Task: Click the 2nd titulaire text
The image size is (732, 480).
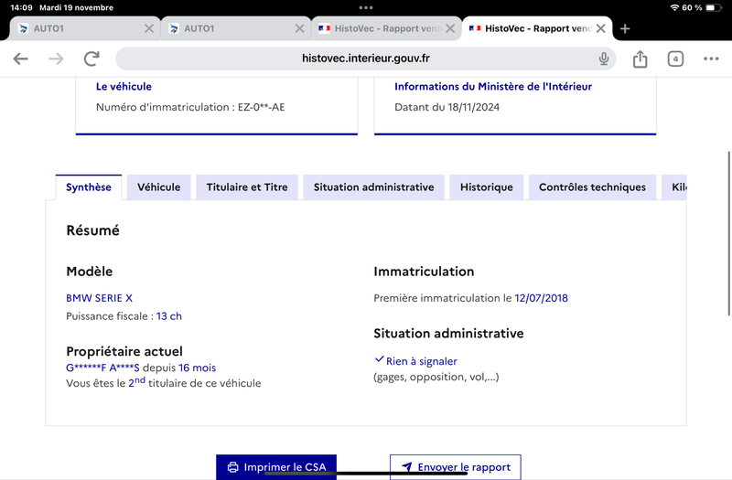Action: point(164,382)
